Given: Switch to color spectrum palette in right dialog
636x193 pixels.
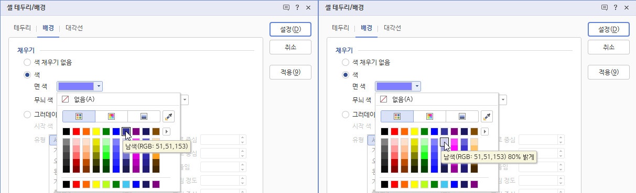Looking at the screenshot, I should 429,116.
